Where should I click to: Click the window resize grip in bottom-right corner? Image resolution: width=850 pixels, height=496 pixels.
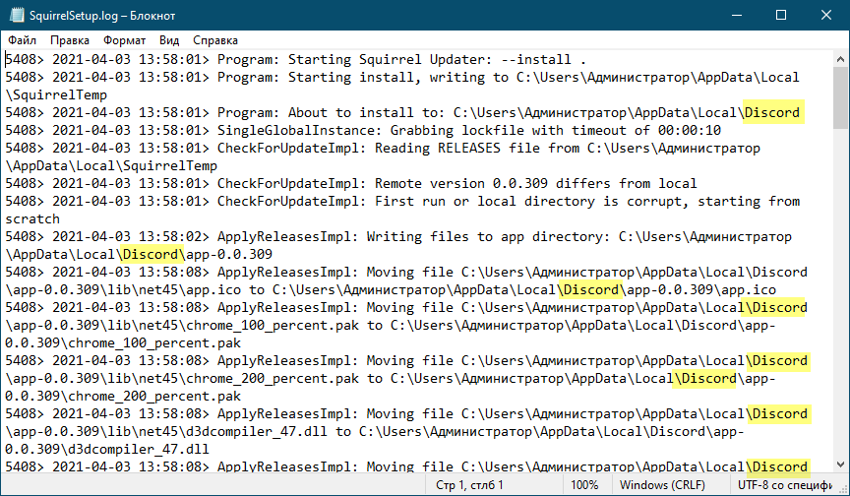click(x=842, y=488)
